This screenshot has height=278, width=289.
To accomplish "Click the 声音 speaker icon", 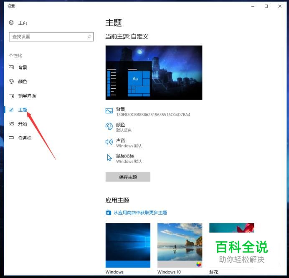I will 109,142.
